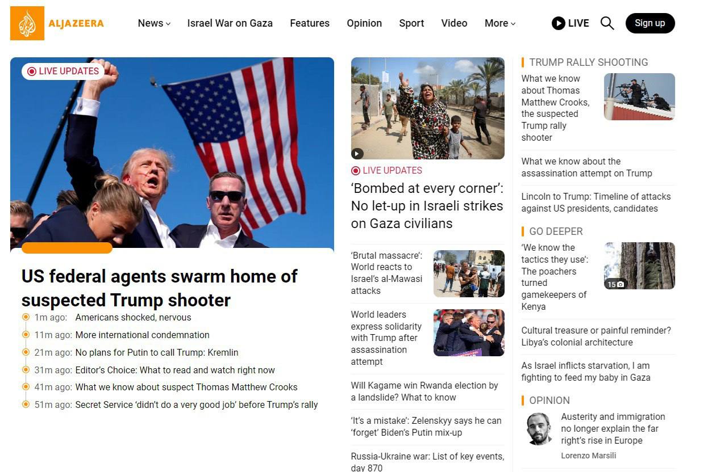Expand the News dropdown menu
Screen dimensions: 704x472
[x=154, y=23]
